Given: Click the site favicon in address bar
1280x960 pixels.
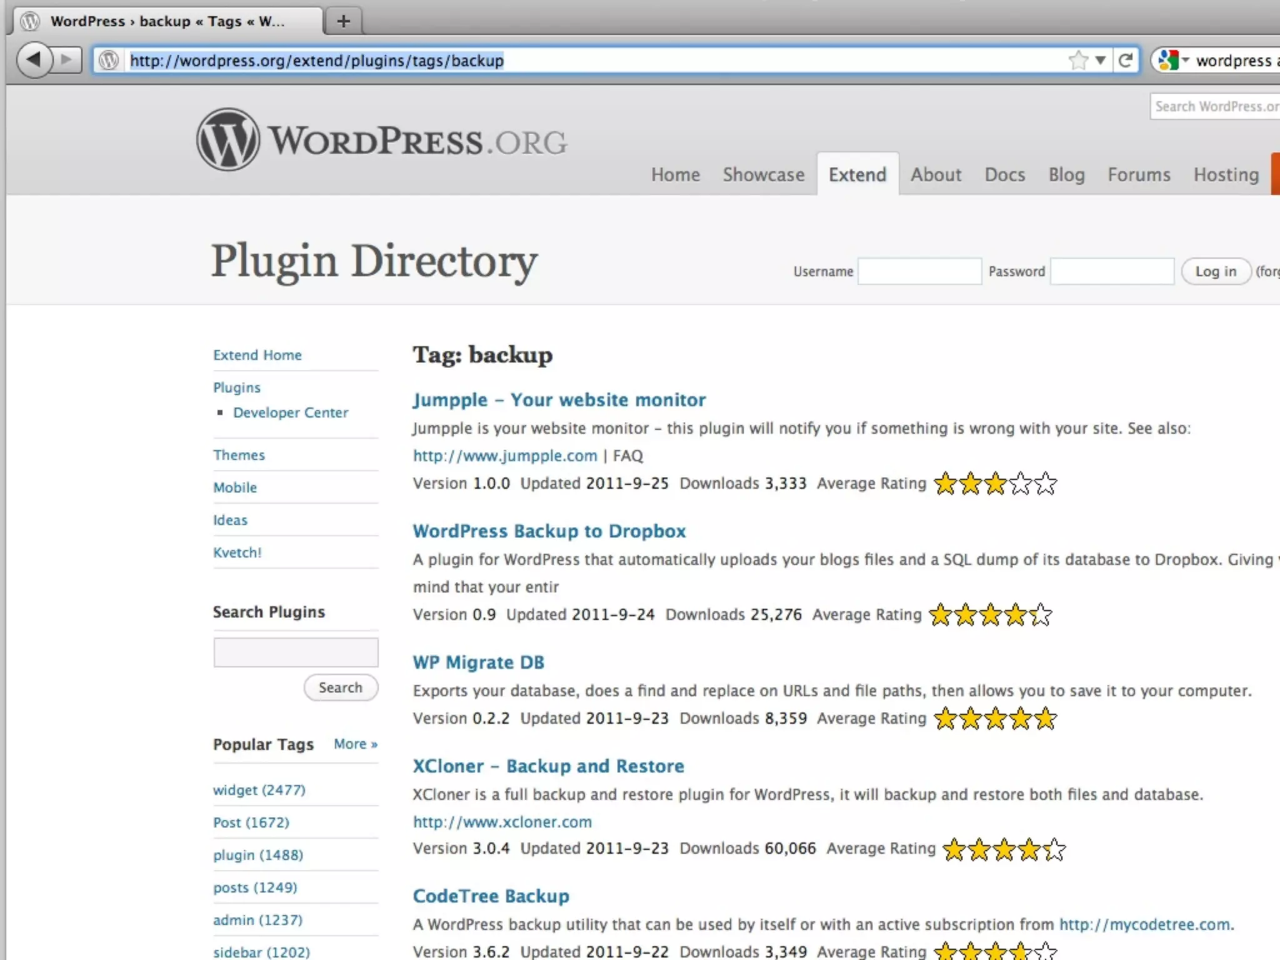Looking at the screenshot, I should [109, 61].
